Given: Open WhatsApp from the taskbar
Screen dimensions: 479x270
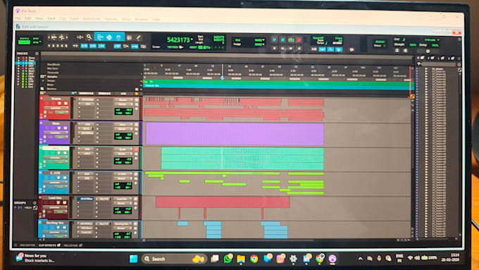Looking at the screenshot, I should pyautogui.click(x=228, y=259).
